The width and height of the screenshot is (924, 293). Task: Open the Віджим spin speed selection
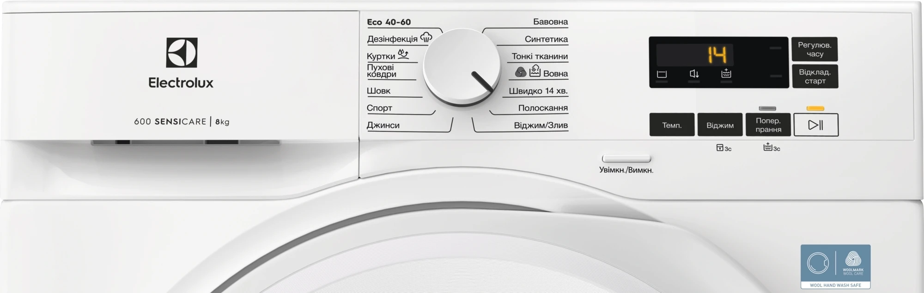point(720,125)
